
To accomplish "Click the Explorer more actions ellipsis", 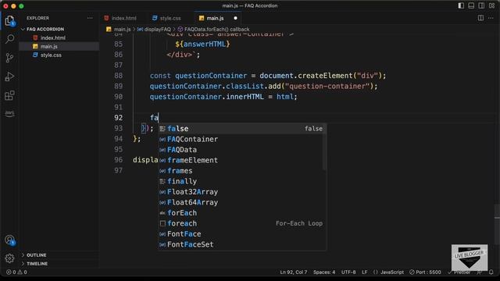I will coord(90,18).
